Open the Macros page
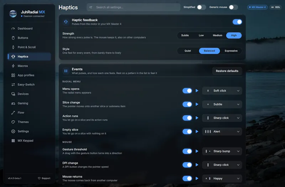This screenshot has width=285, height=187. click(29, 66)
